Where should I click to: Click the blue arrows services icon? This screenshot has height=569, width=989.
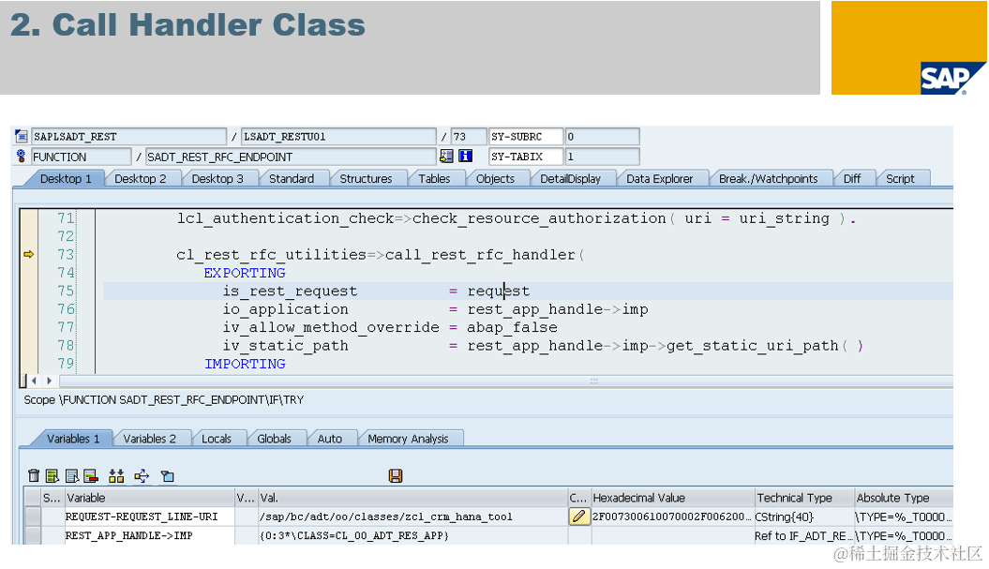click(142, 476)
